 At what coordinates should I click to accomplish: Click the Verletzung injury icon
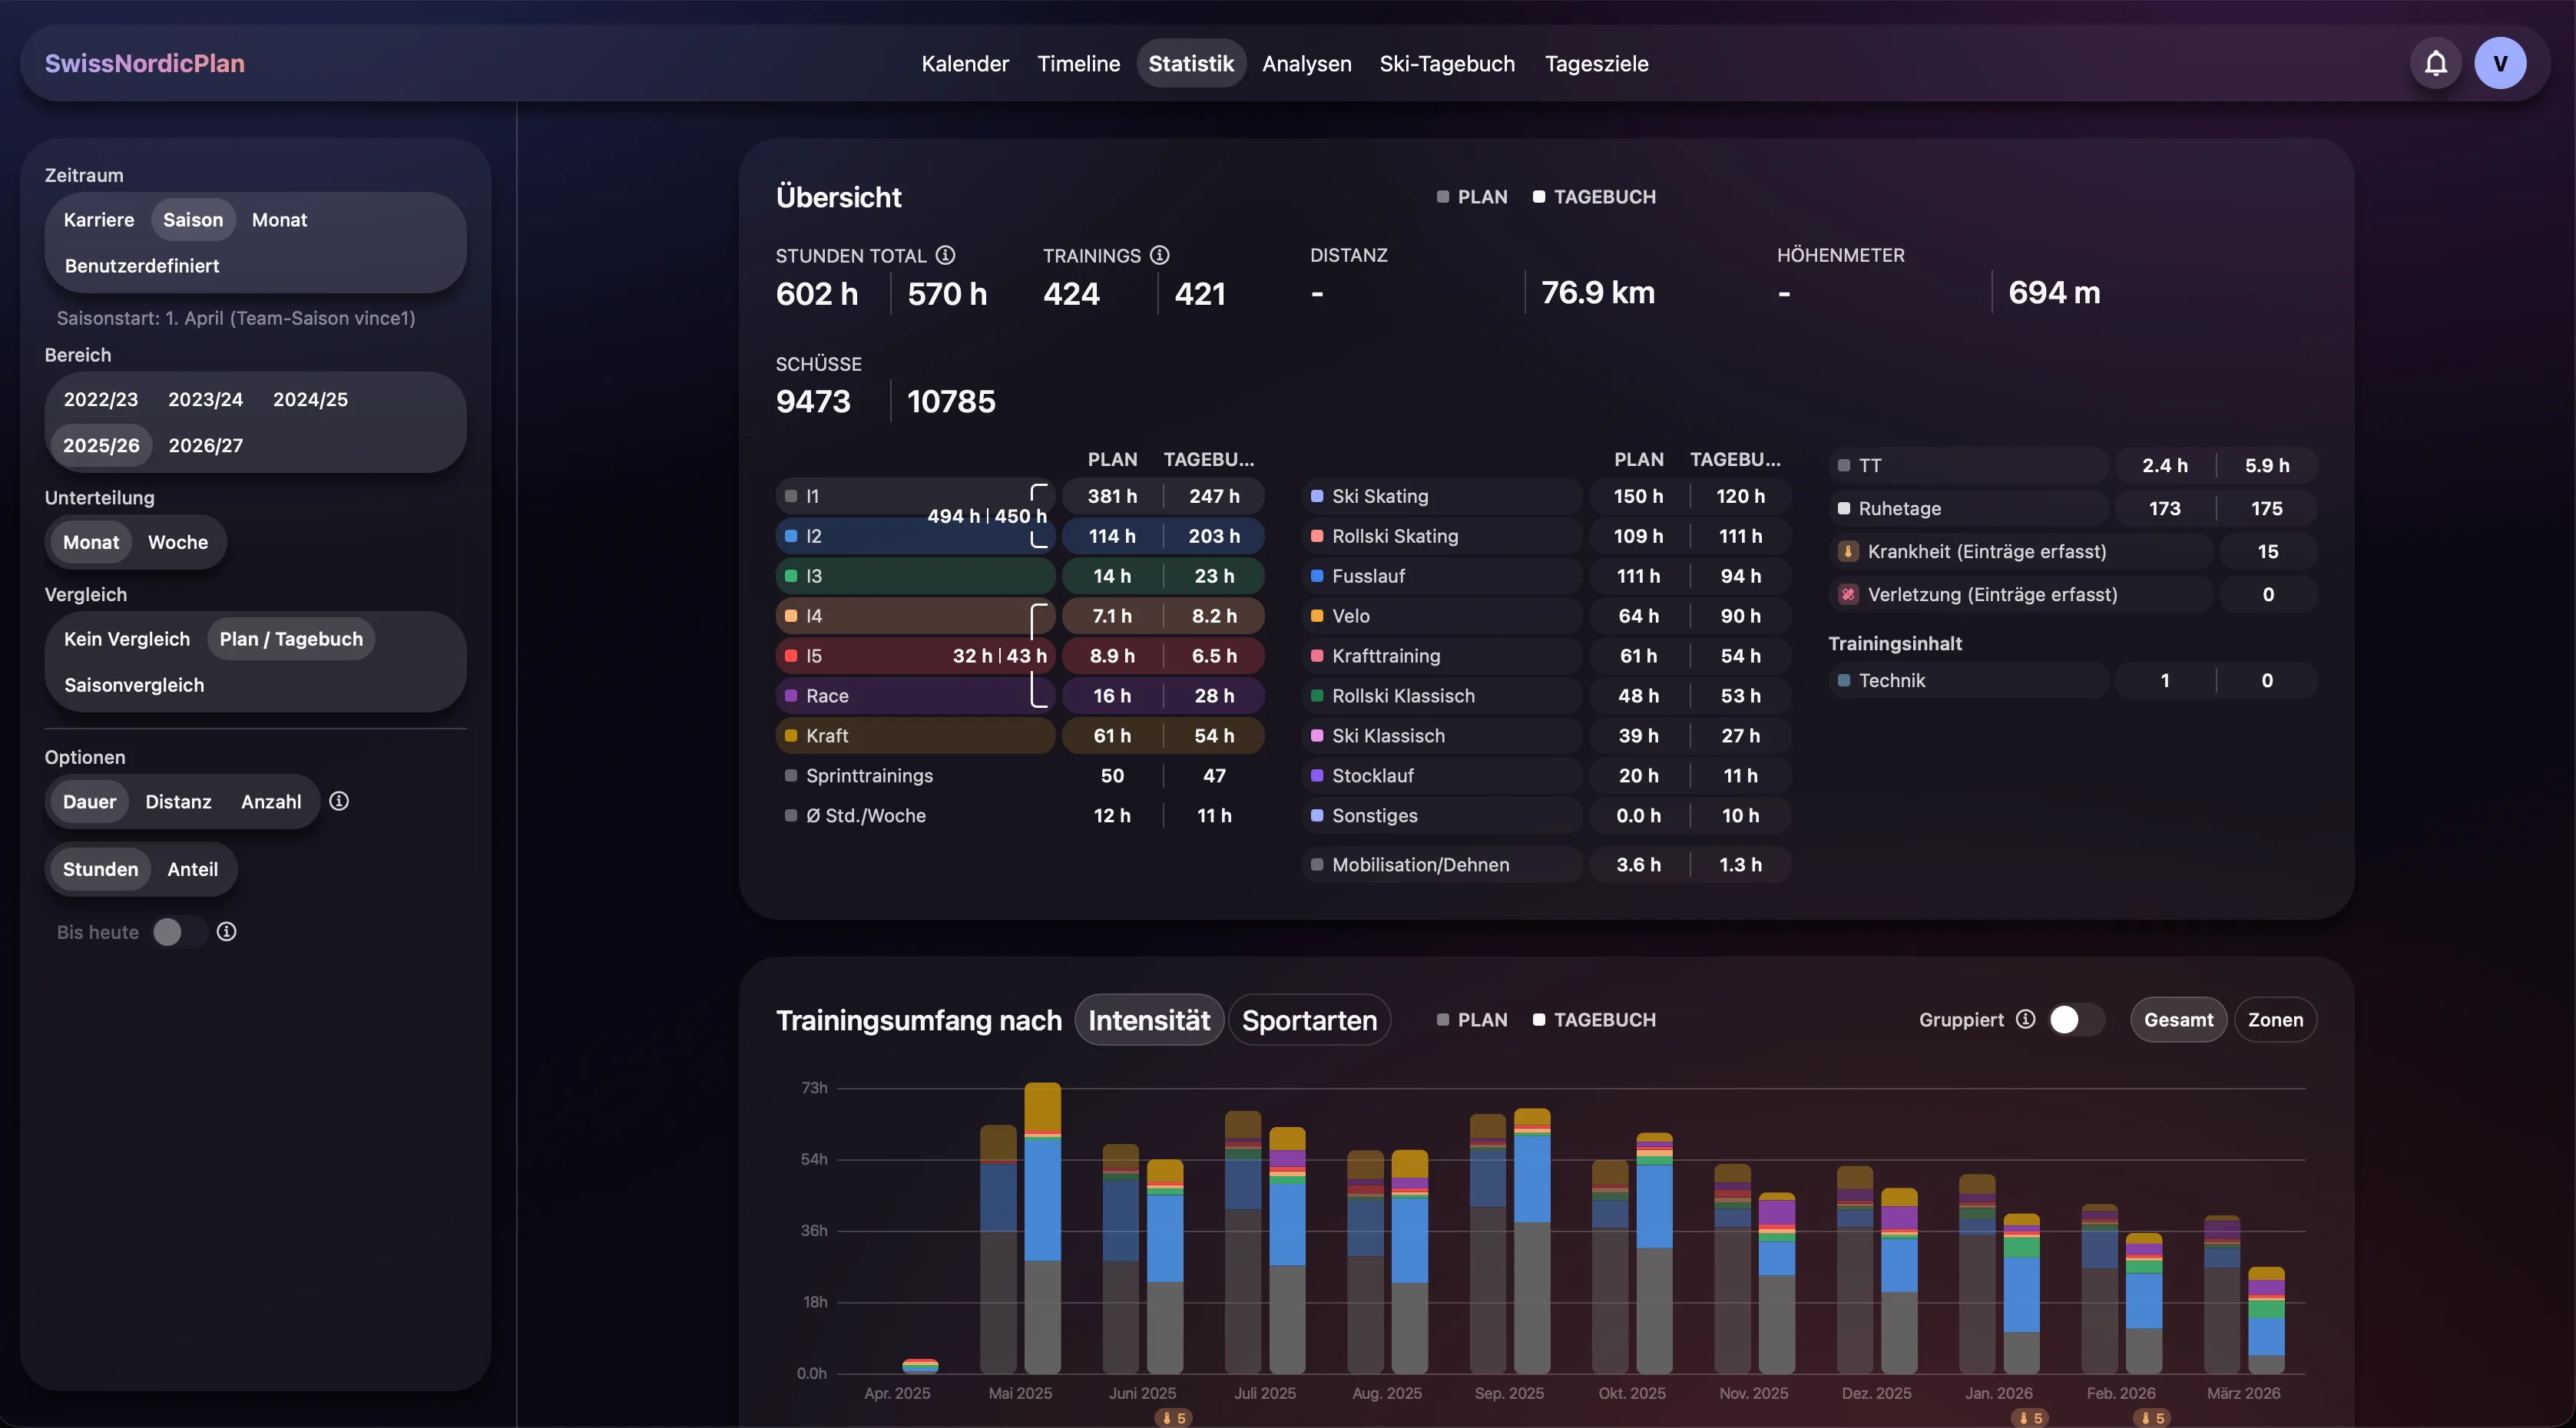(x=1848, y=594)
